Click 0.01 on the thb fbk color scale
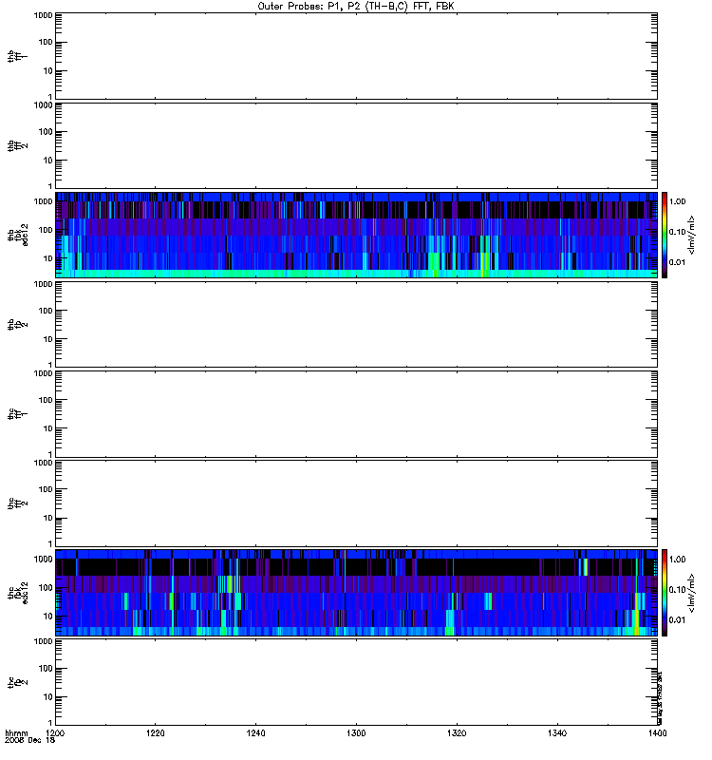This screenshot has height=760, width=712. tap(677, 262)
